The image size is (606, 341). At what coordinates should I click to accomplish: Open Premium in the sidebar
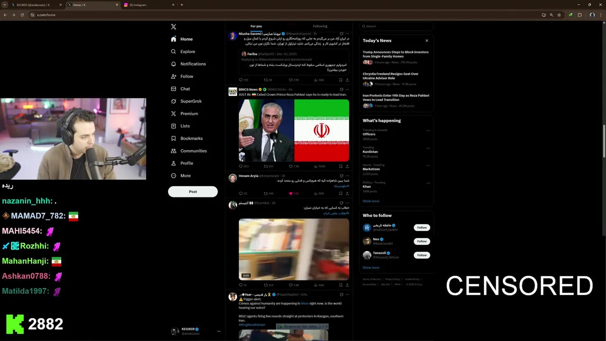184,114
